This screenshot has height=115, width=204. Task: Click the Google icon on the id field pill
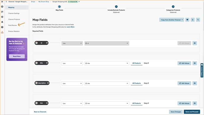[36, 43]
